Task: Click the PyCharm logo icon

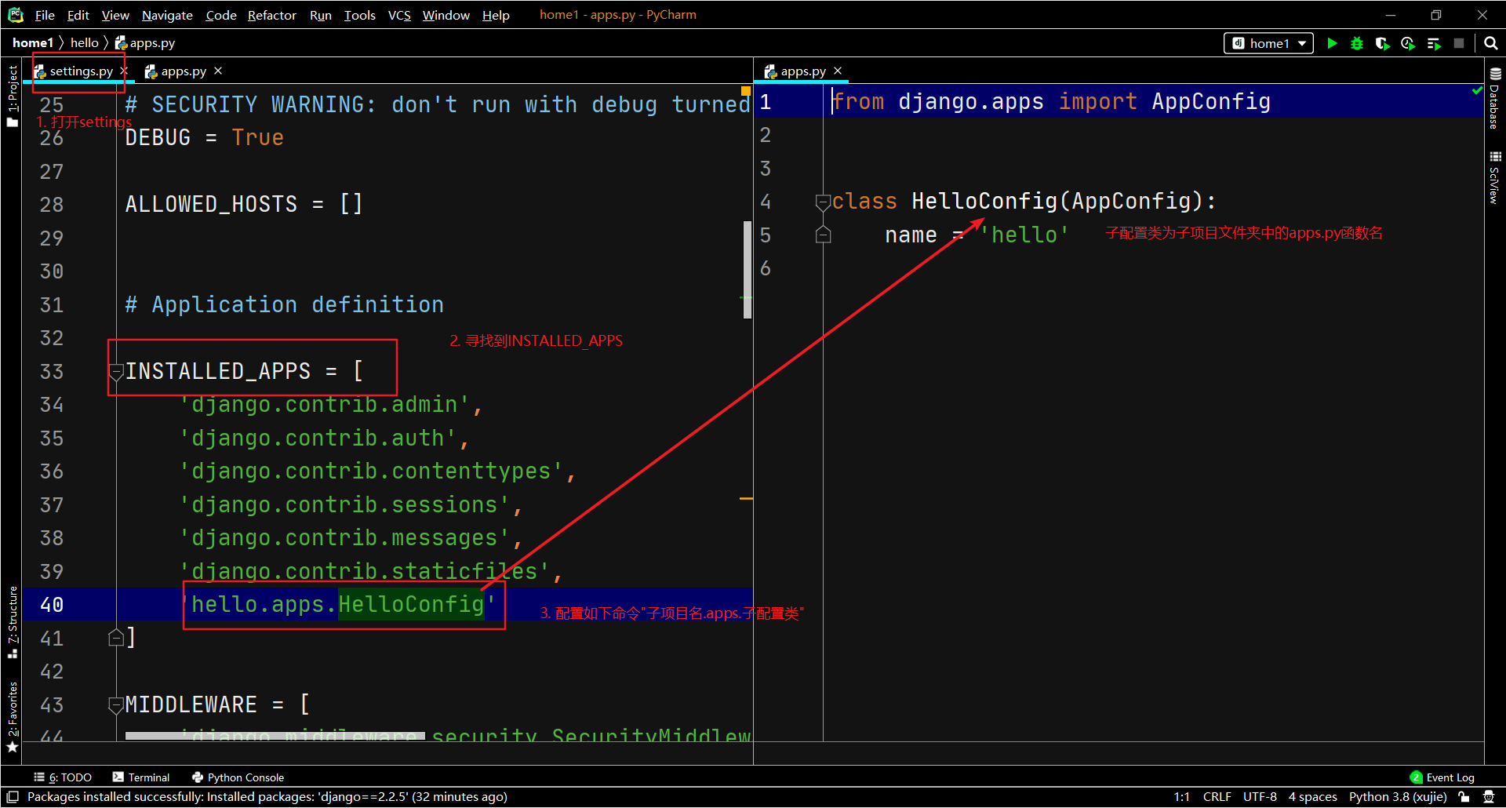Action: point(16,15)
